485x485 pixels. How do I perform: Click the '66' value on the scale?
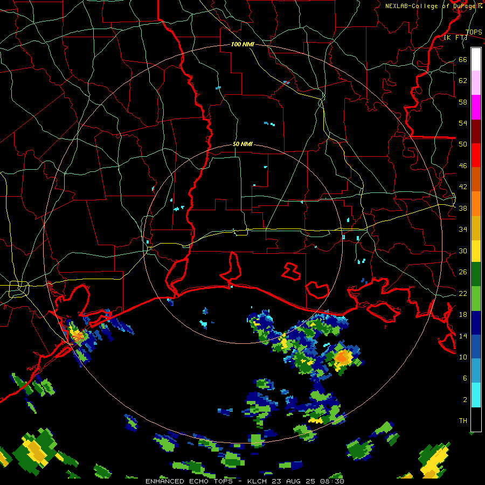coord(463,59)
